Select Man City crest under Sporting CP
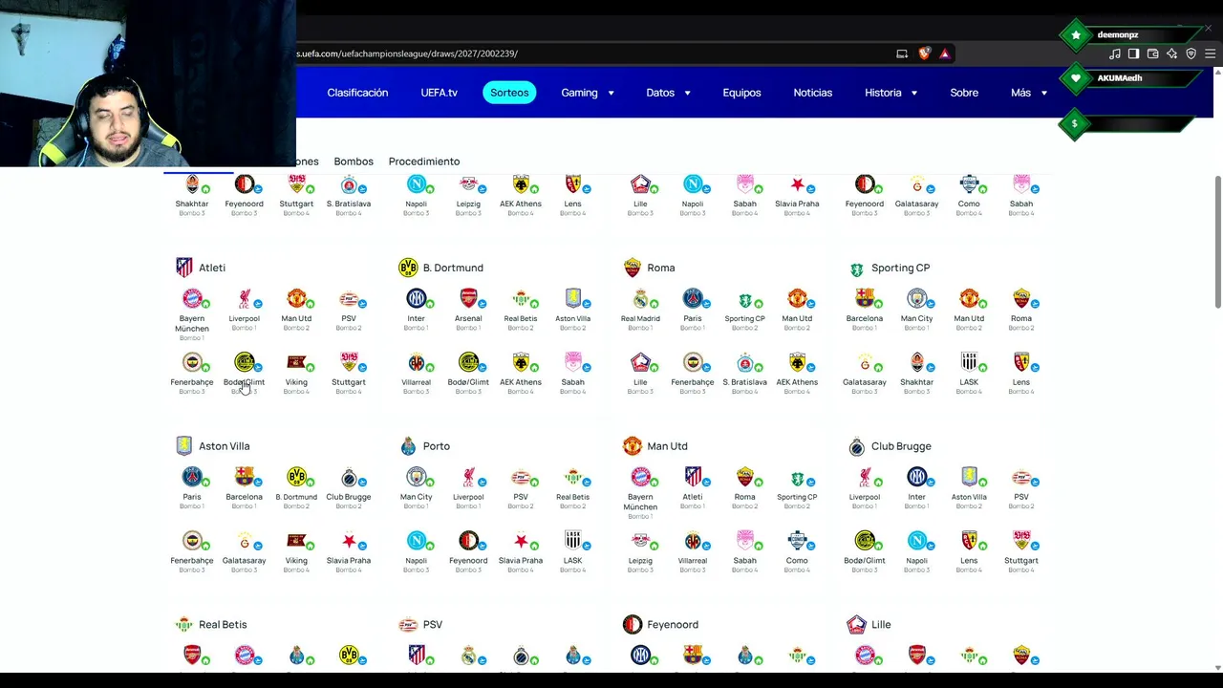Viewport: 1223px width, 688px height. (916, 298)
